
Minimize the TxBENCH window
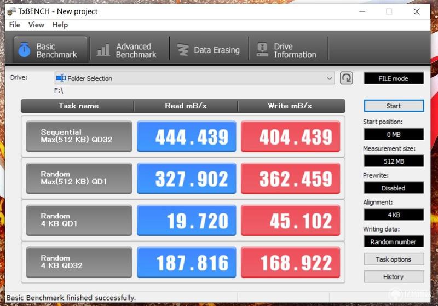[x=362, y=11]
